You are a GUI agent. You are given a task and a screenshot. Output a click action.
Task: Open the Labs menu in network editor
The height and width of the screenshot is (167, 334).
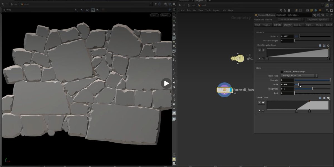click(224, 10)
